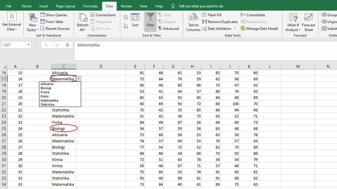Switch to the Review tab
Screen dimensions: 337x189
(126, 6)
